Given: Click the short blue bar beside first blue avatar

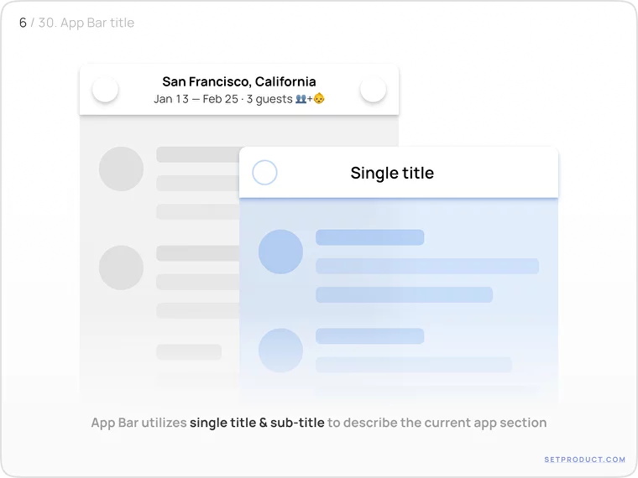Looking at the screenshot, I should pyautogui.click(x=369, y=237).
